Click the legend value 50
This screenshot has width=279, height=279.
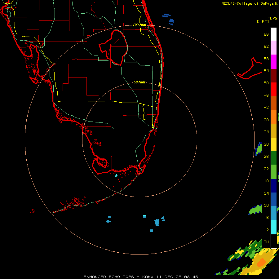click(x=266, y=83)
